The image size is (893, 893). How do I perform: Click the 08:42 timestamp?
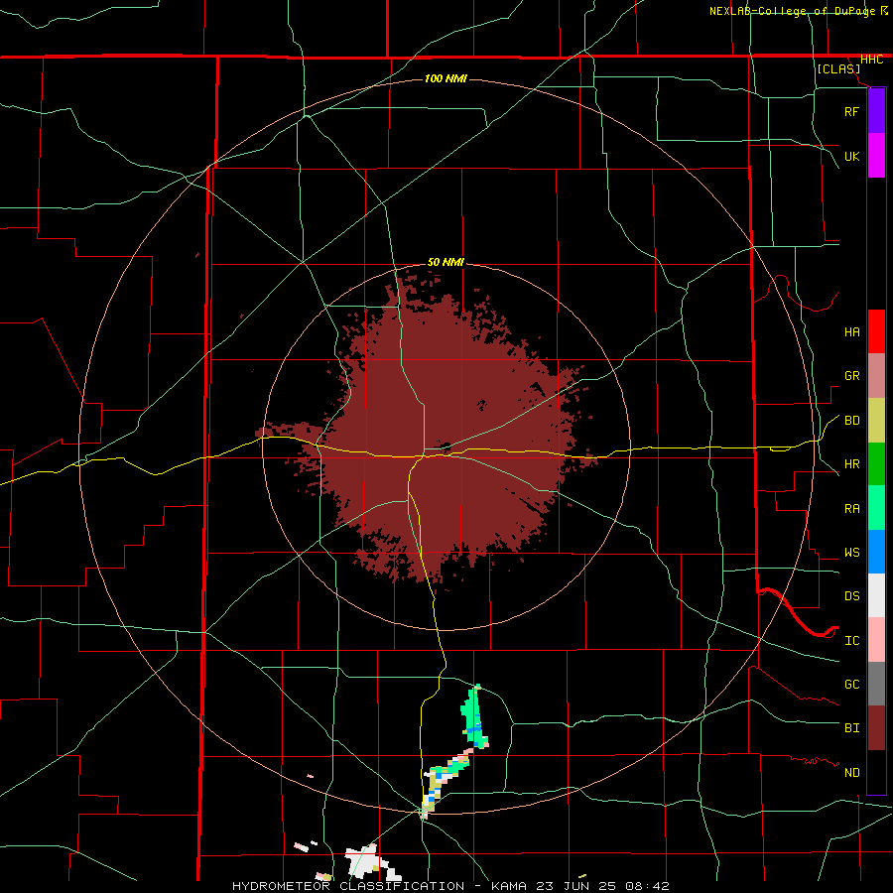646,886
